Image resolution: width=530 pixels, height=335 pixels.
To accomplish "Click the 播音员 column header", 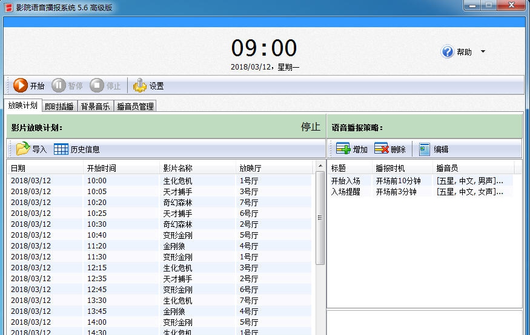I will [x=473, y=168].
